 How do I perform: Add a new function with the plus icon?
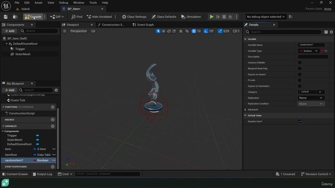click(x=53, y=107)
